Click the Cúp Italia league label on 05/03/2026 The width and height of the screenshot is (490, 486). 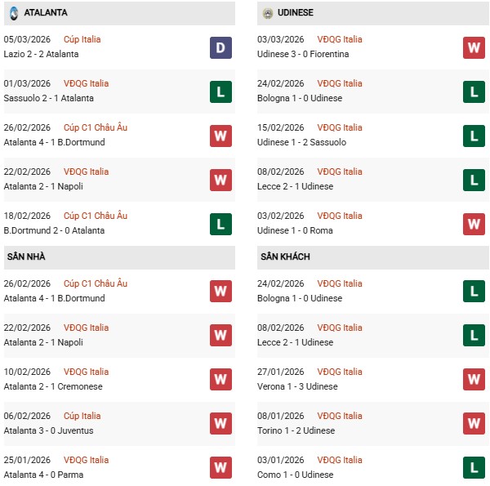(x=82, y=39)
